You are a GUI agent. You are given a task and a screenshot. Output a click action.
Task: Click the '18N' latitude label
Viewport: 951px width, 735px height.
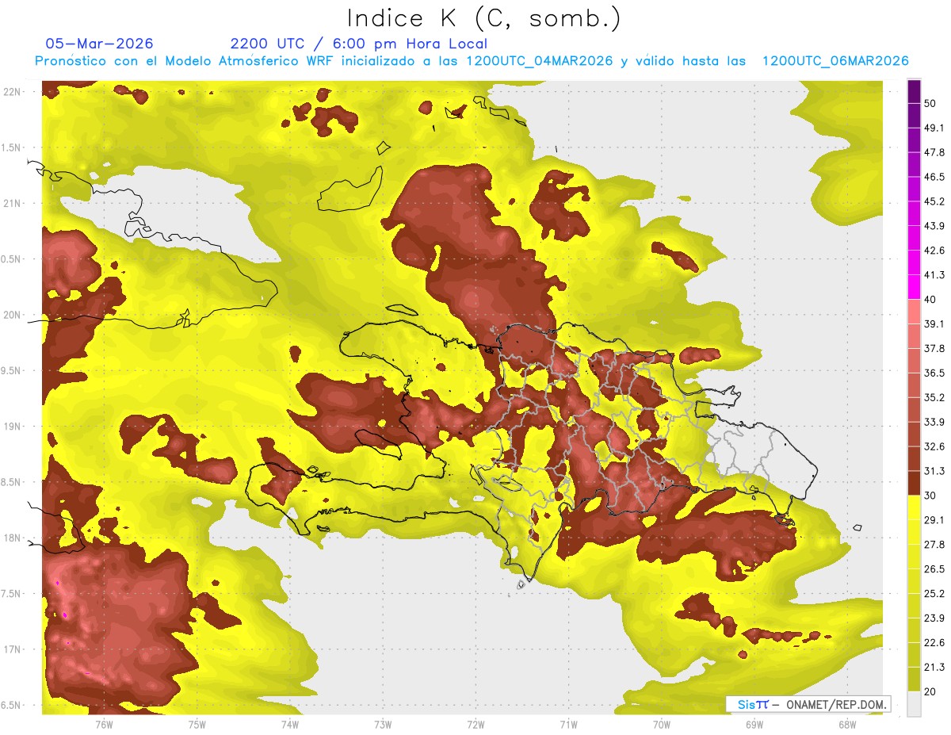12,538
